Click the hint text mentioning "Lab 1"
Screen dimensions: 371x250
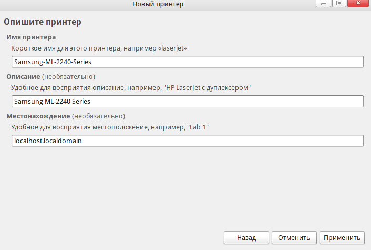click(110, 127)
